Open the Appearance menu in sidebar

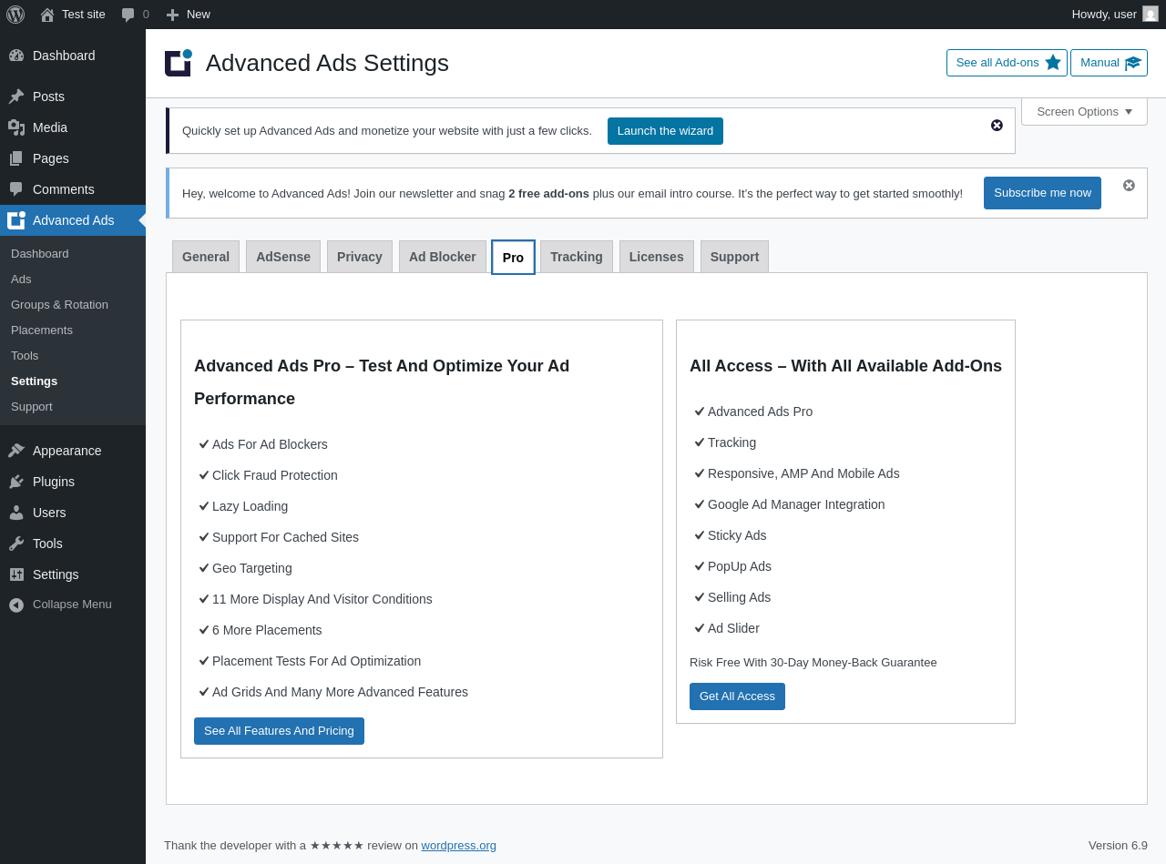point(66,451)
